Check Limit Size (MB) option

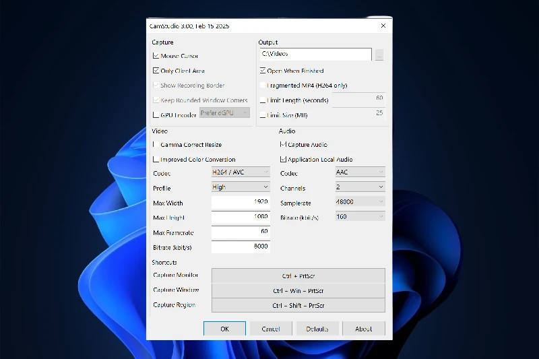click(263, 115)
